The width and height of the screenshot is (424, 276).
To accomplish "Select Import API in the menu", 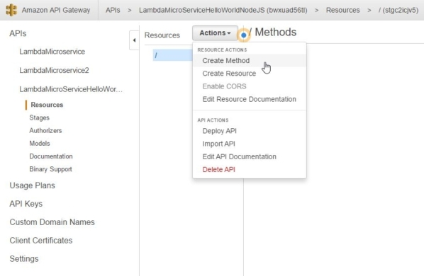I will tap(218, 144).
